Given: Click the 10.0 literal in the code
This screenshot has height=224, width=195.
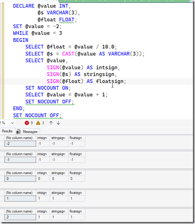Looking at the screenshot, I should point(108,47).
